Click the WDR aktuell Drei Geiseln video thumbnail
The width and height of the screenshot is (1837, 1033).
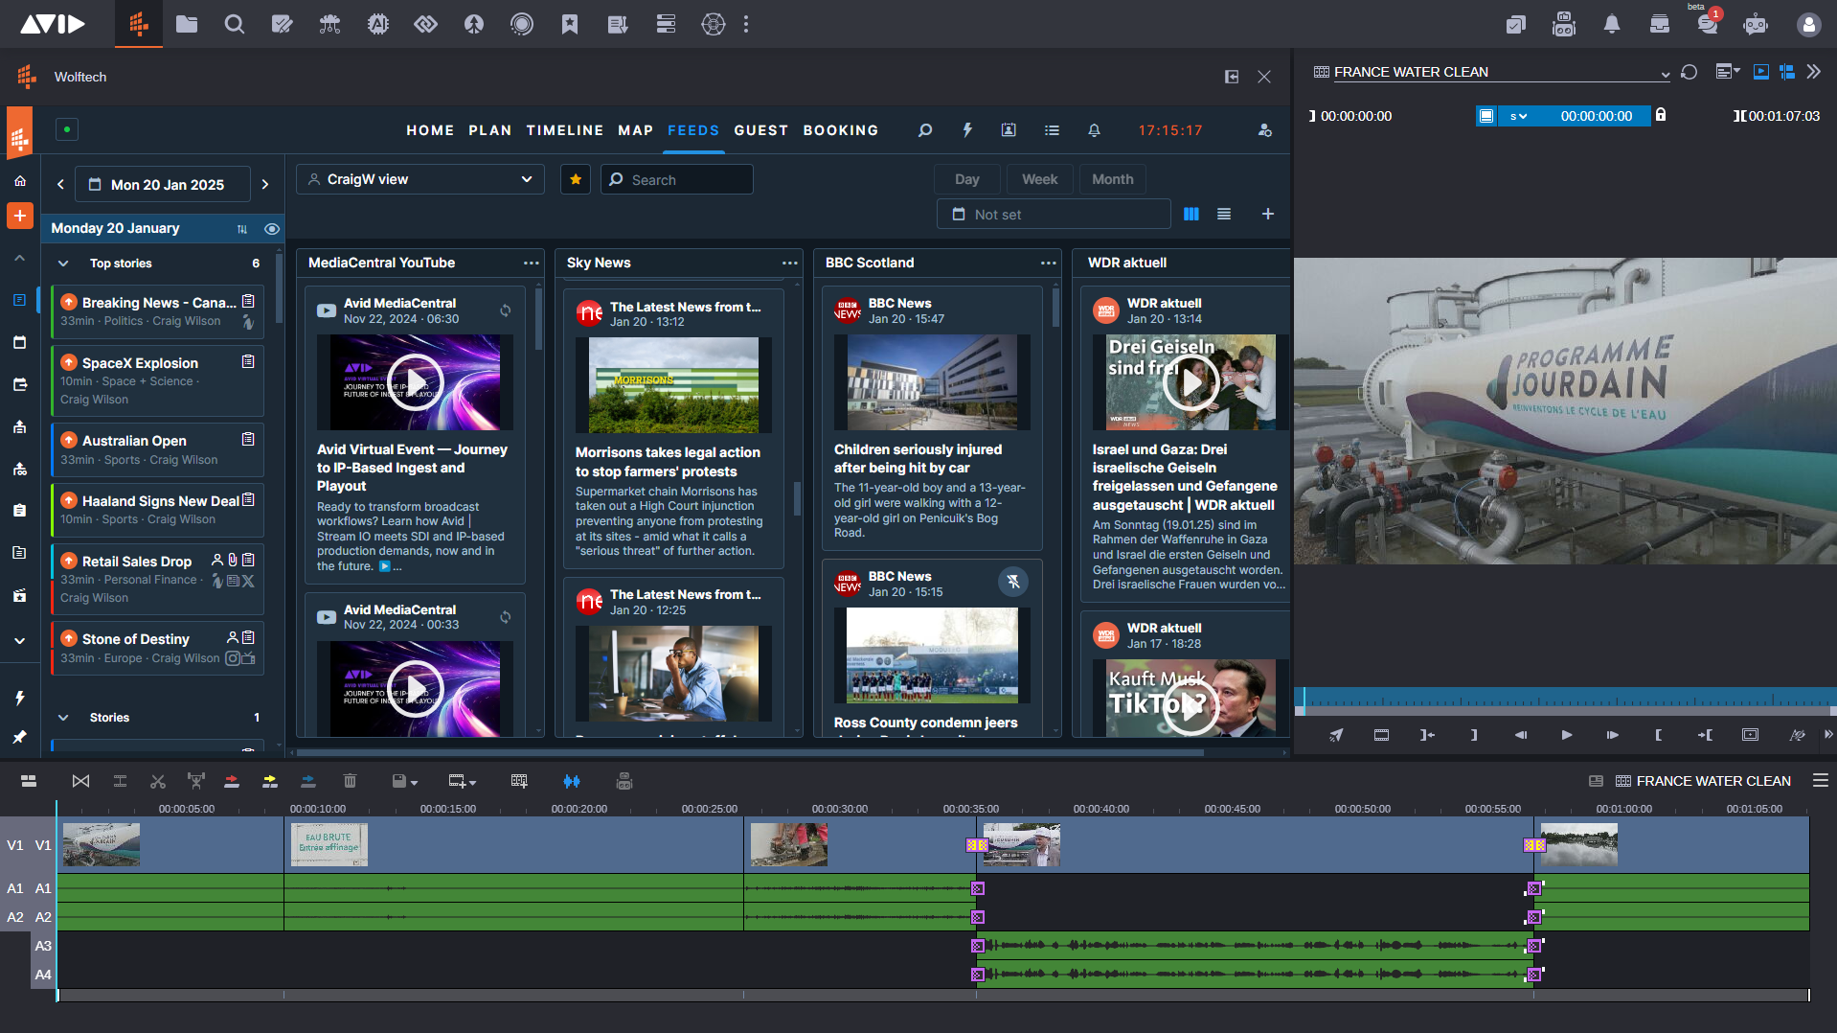1191,382
